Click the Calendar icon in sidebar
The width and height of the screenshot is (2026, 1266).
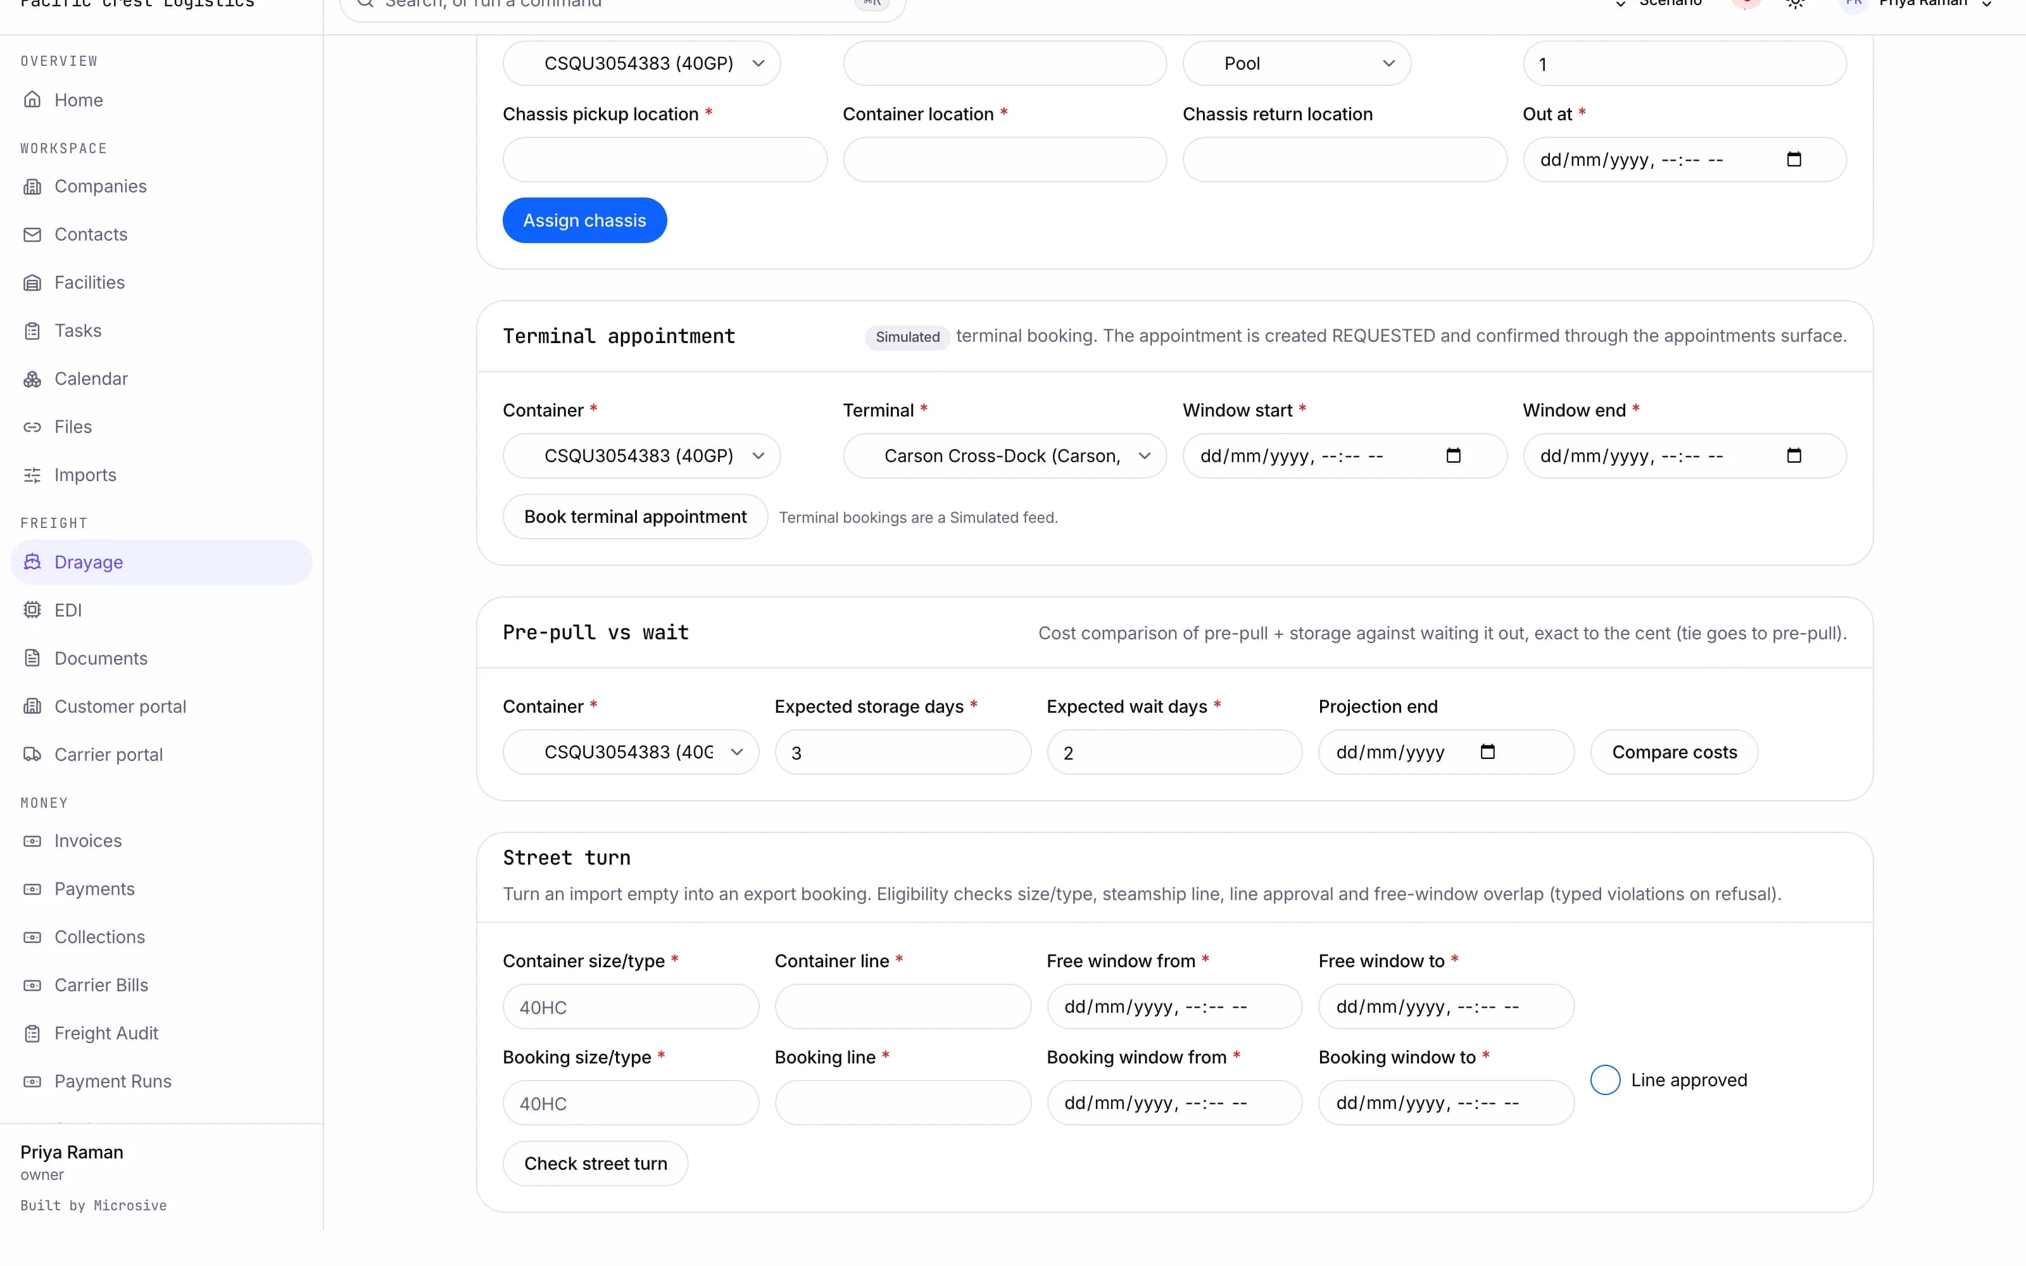pos(32,379)
